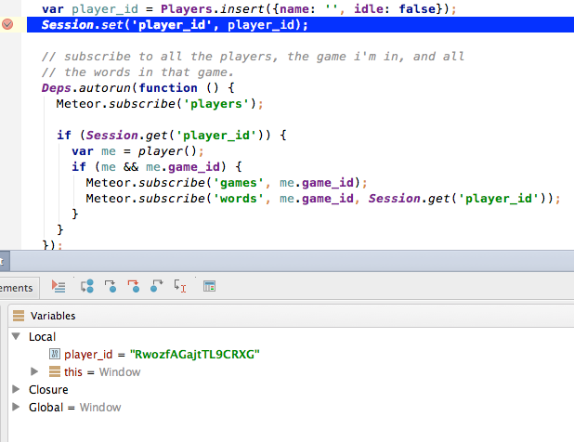This screenshot has width=574, height=442.
Task: Click Players.insert in the first code line
Action: point(212,8)
